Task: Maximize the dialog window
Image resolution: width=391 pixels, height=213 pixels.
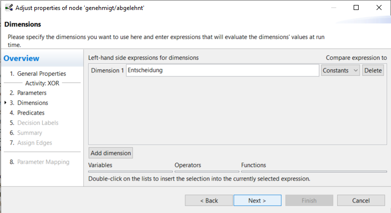Action: 356,8
